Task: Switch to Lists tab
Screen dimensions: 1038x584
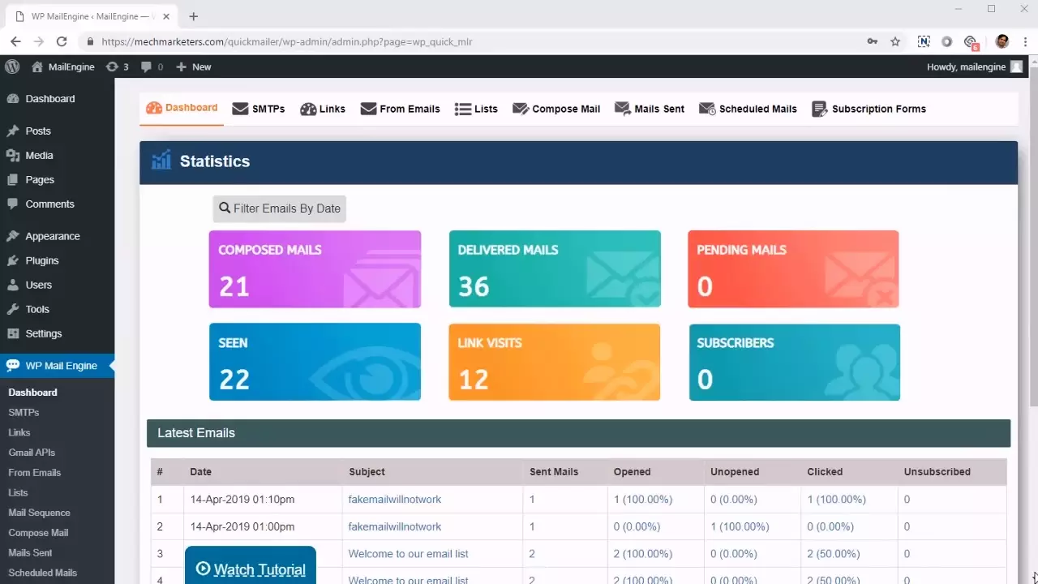Action: (476, 109)
